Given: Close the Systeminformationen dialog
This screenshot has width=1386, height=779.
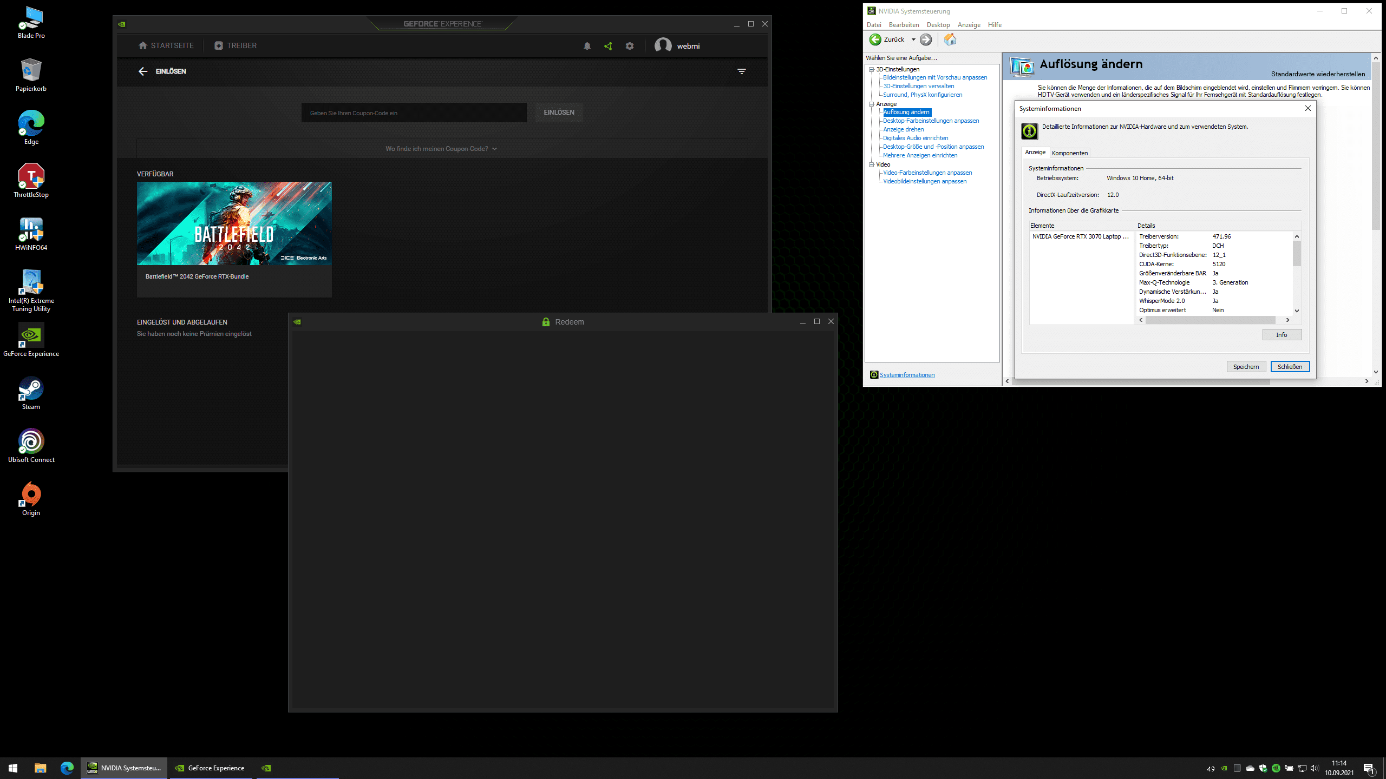Looking at the screenshot, I should pos(1307,109).
